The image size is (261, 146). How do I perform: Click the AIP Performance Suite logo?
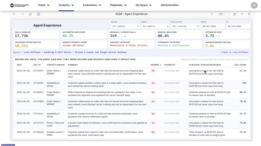click(x=19, y=5)
